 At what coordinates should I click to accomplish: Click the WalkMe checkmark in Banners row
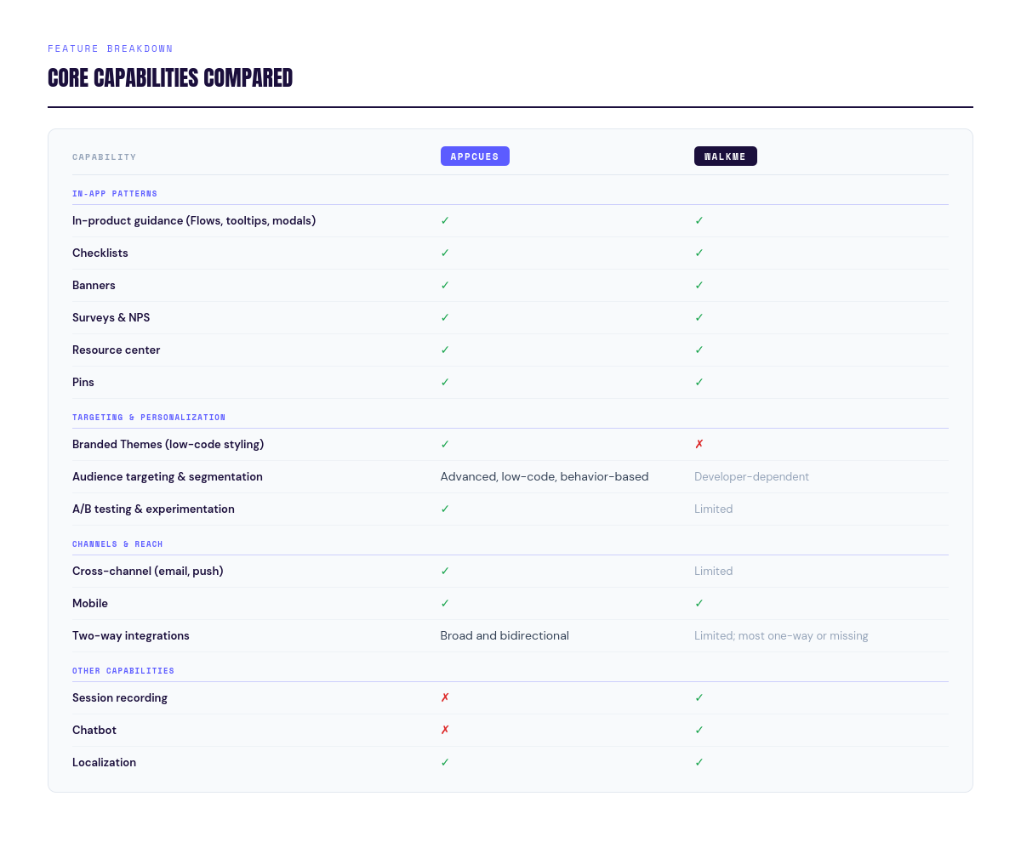click(699, 286)
